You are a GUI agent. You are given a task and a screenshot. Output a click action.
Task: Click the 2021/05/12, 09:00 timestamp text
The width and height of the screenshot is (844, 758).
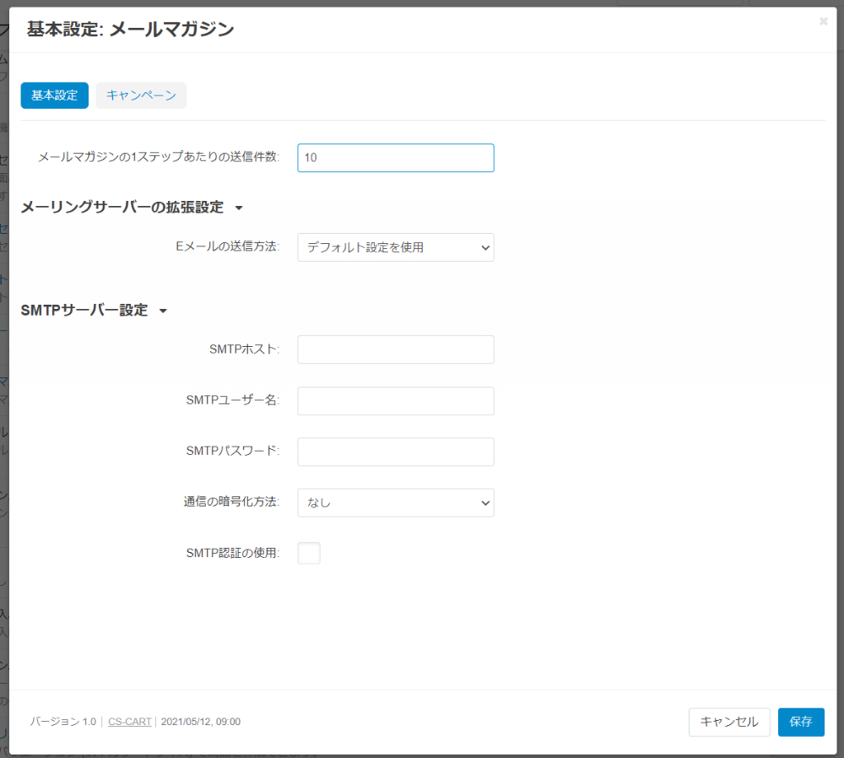coord(201,722)
